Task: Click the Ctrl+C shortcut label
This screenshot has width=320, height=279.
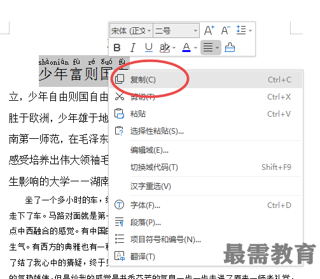Action: 279,80
